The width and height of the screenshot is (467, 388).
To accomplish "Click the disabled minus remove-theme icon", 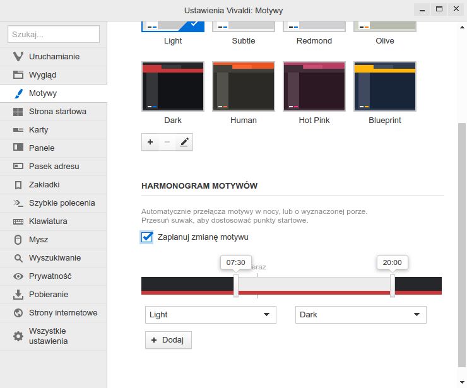I will point(167,142).
